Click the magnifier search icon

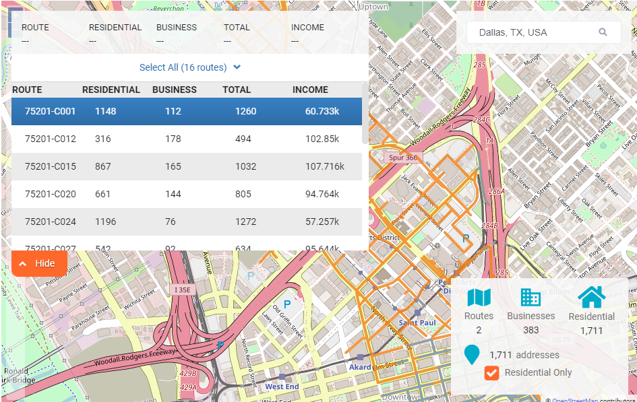(603, 32)
